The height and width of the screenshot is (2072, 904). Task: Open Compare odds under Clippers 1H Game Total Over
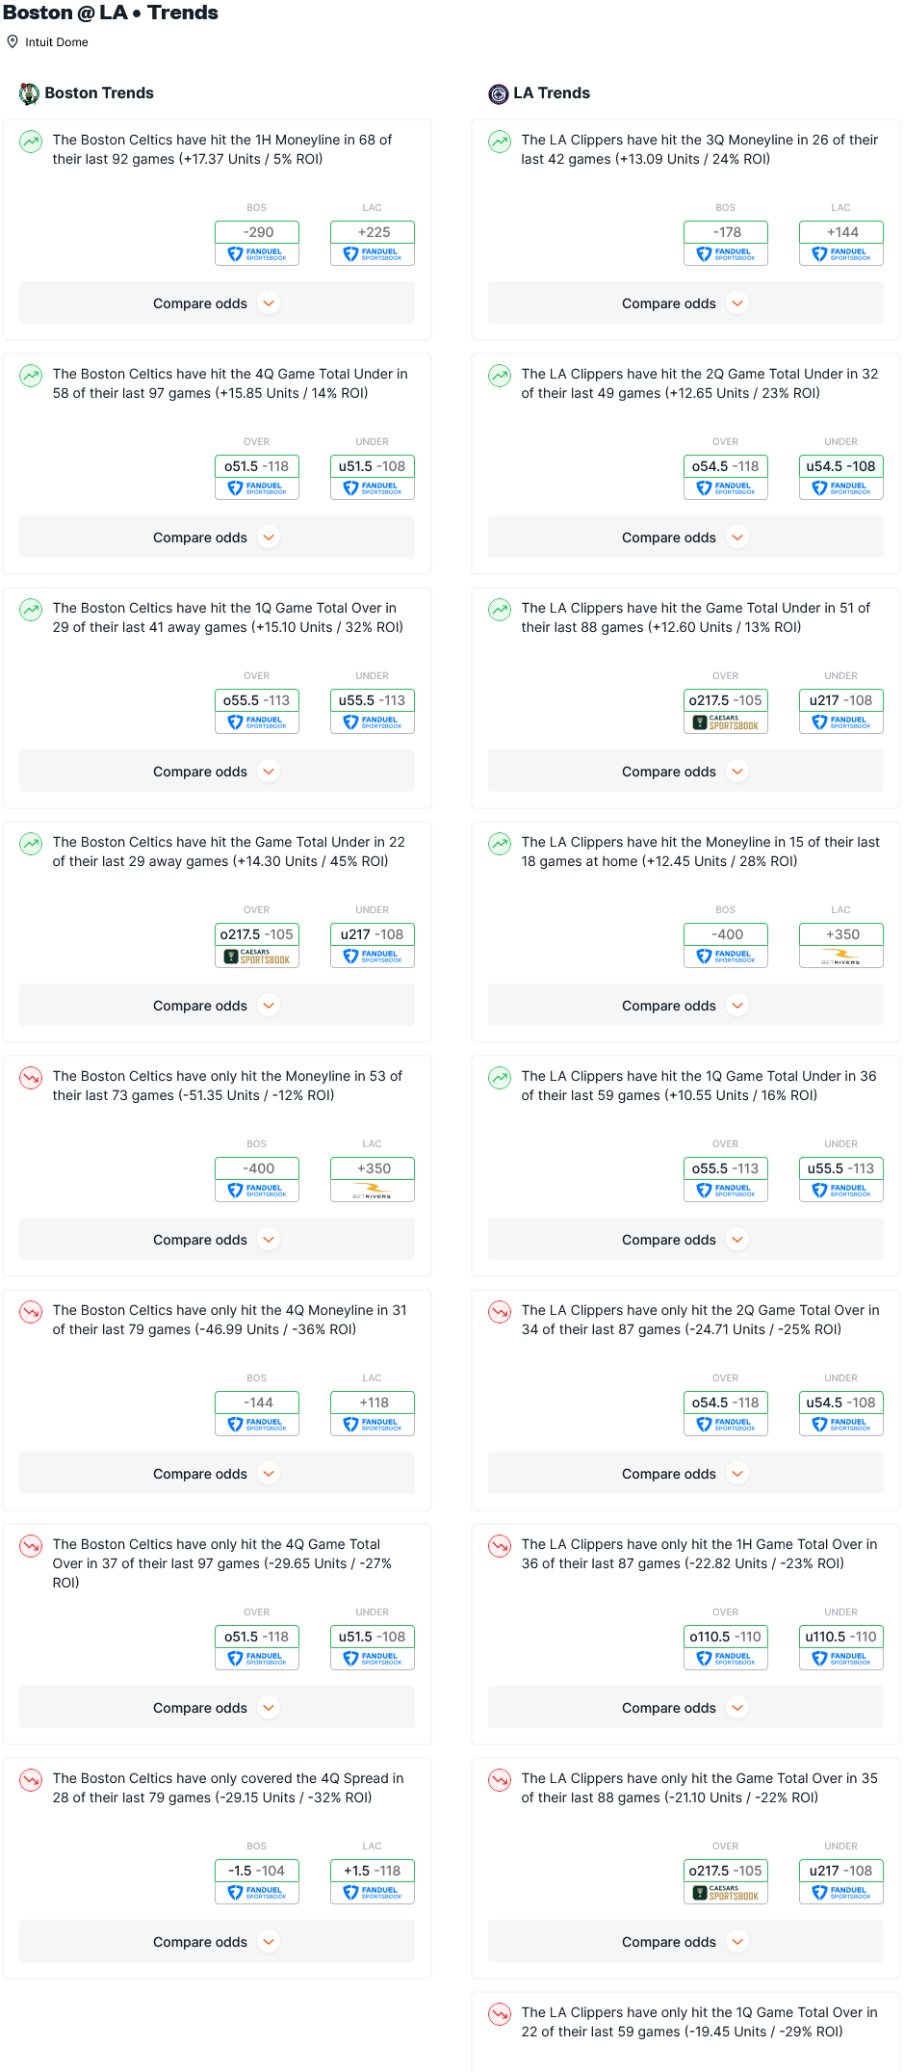(x=685, y=1708)
